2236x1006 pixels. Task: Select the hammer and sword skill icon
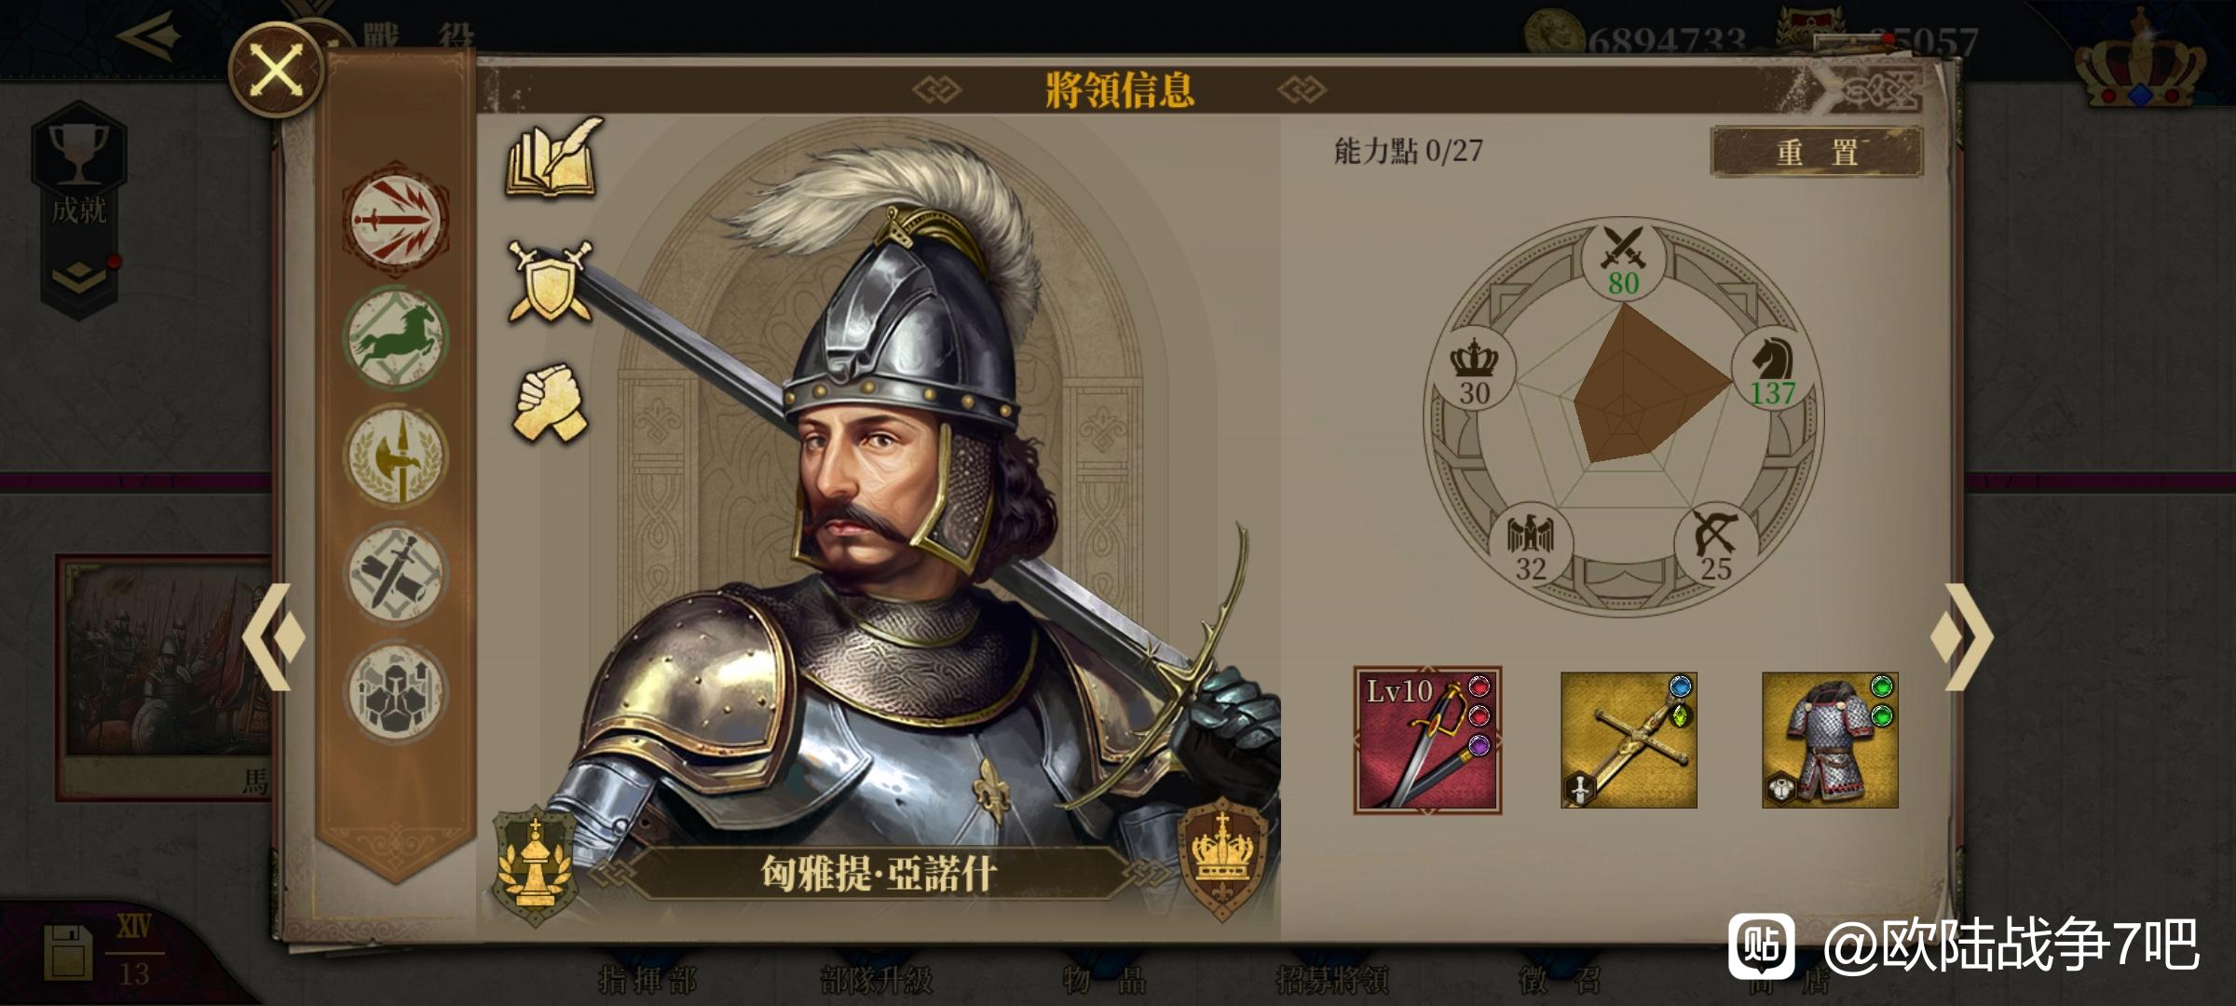click(x=396, y=574)
